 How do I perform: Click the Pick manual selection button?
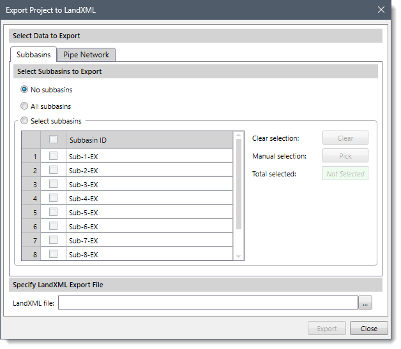pos(345,156)
